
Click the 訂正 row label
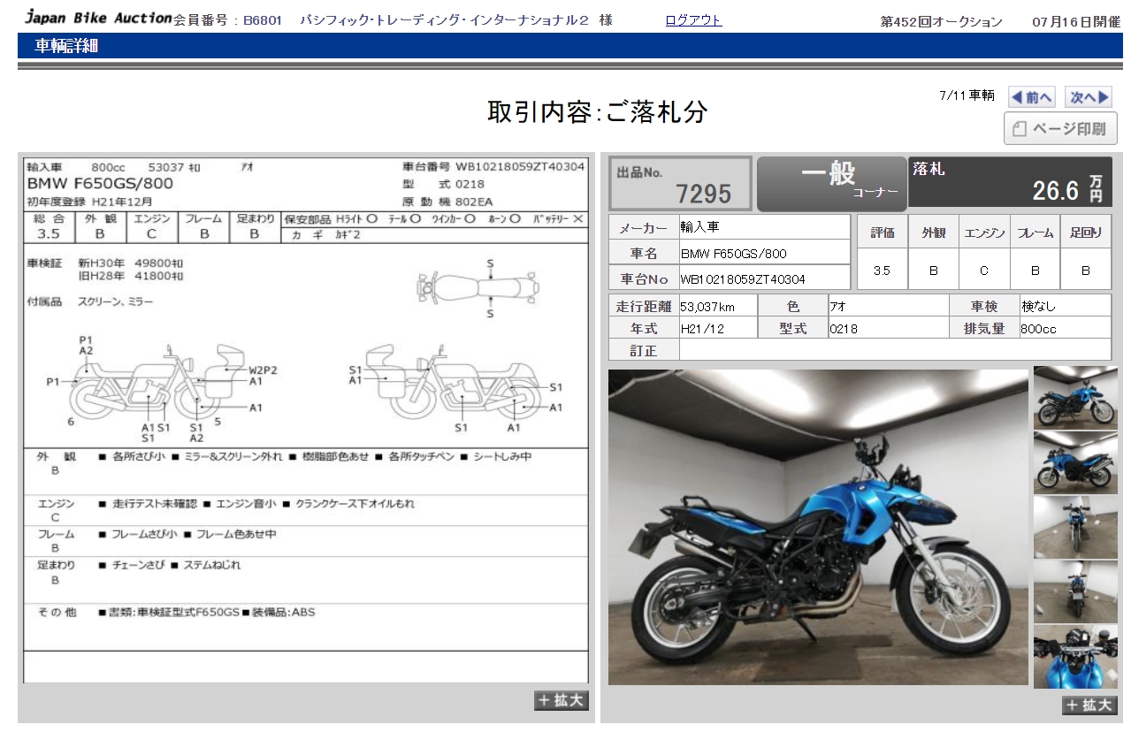(x=644, y=351)
